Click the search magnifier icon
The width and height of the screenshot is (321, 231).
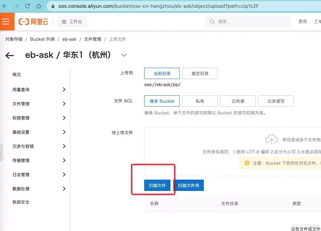(212, 21)
